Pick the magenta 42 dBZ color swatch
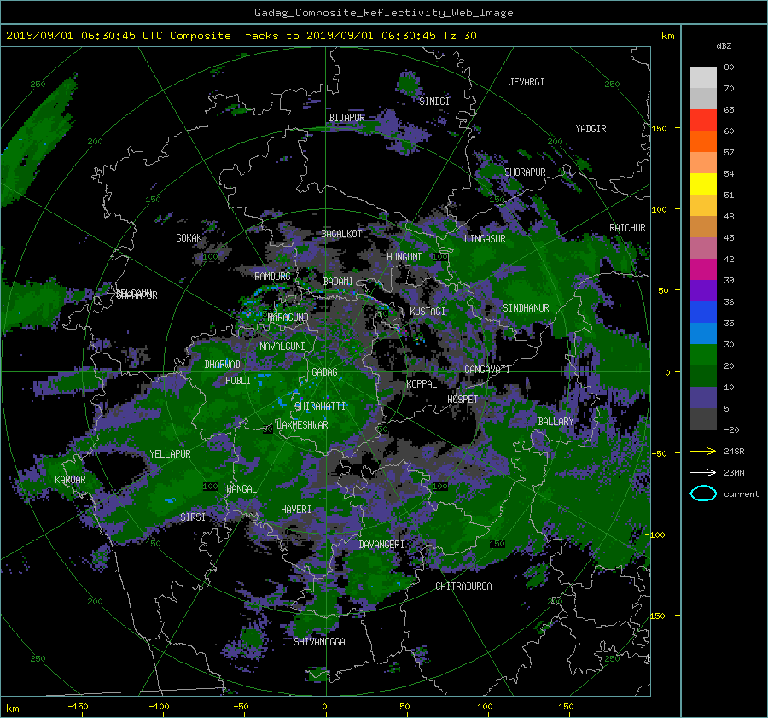768x718 pixels. tap(703, 269)
